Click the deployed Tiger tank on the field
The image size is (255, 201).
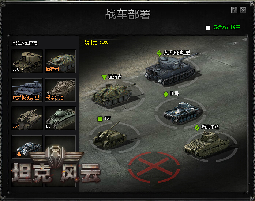pyautogui.click(x=171, y=70)
